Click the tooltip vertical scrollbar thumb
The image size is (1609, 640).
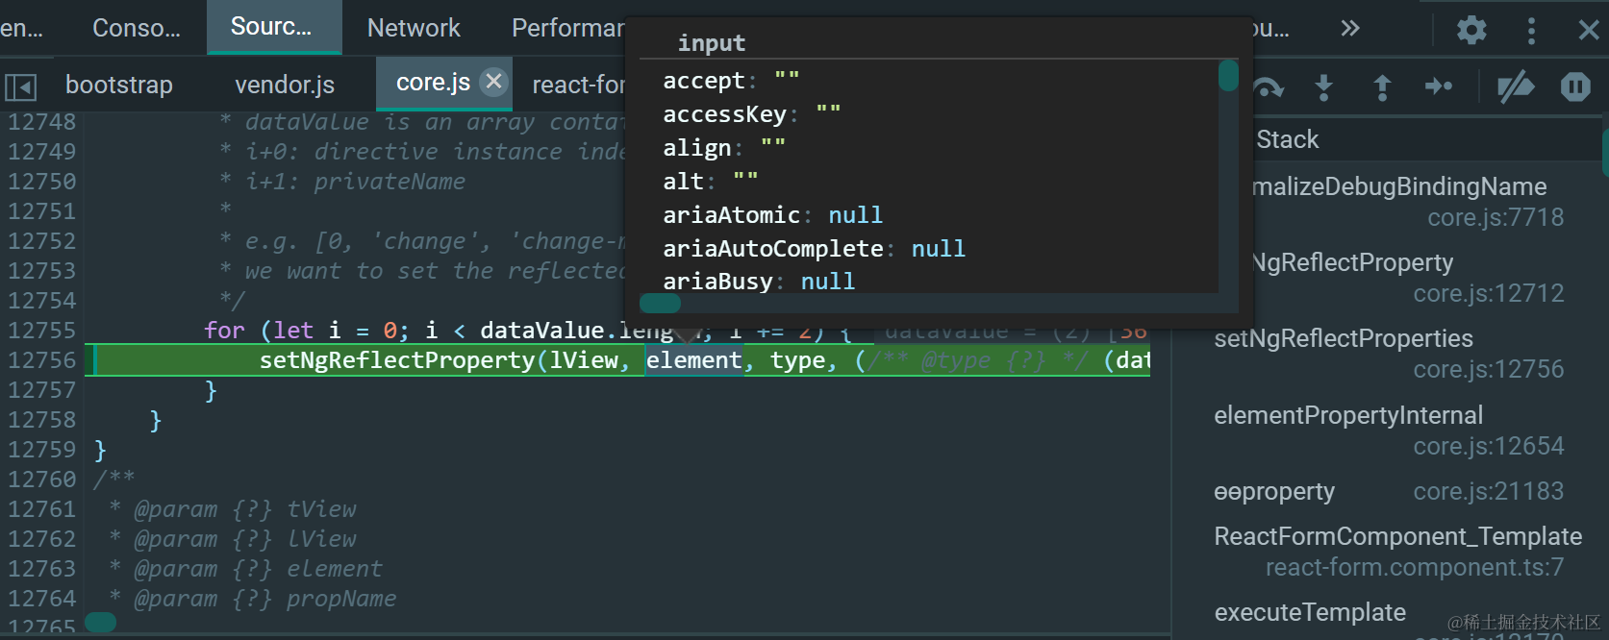click(1228, 76)
